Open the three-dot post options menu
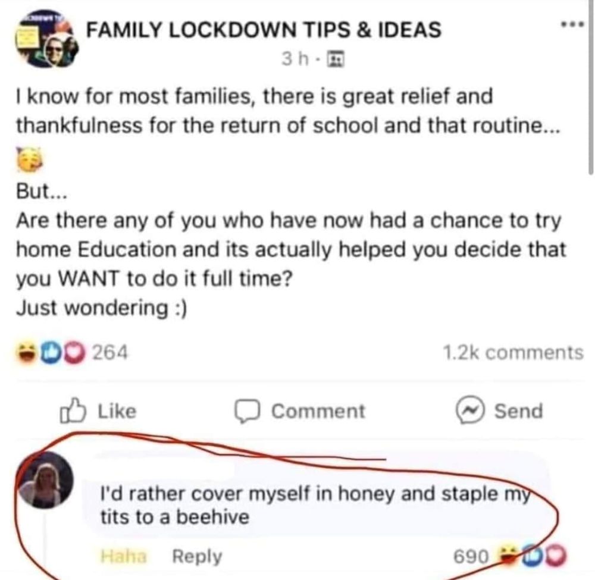This screenshot has height=580, width=595. click(572, 25)
